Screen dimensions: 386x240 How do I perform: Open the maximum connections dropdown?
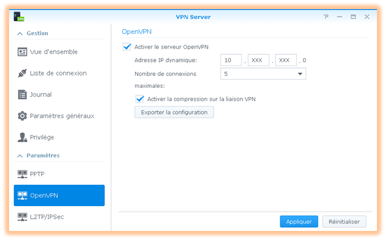263,74
